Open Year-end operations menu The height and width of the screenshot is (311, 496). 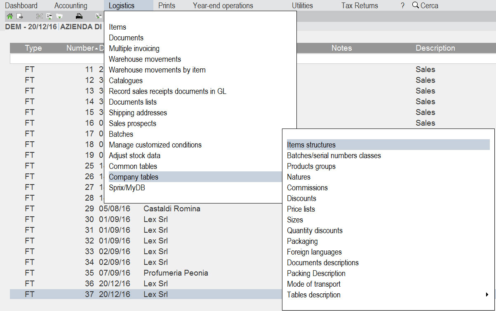[223, 6]
